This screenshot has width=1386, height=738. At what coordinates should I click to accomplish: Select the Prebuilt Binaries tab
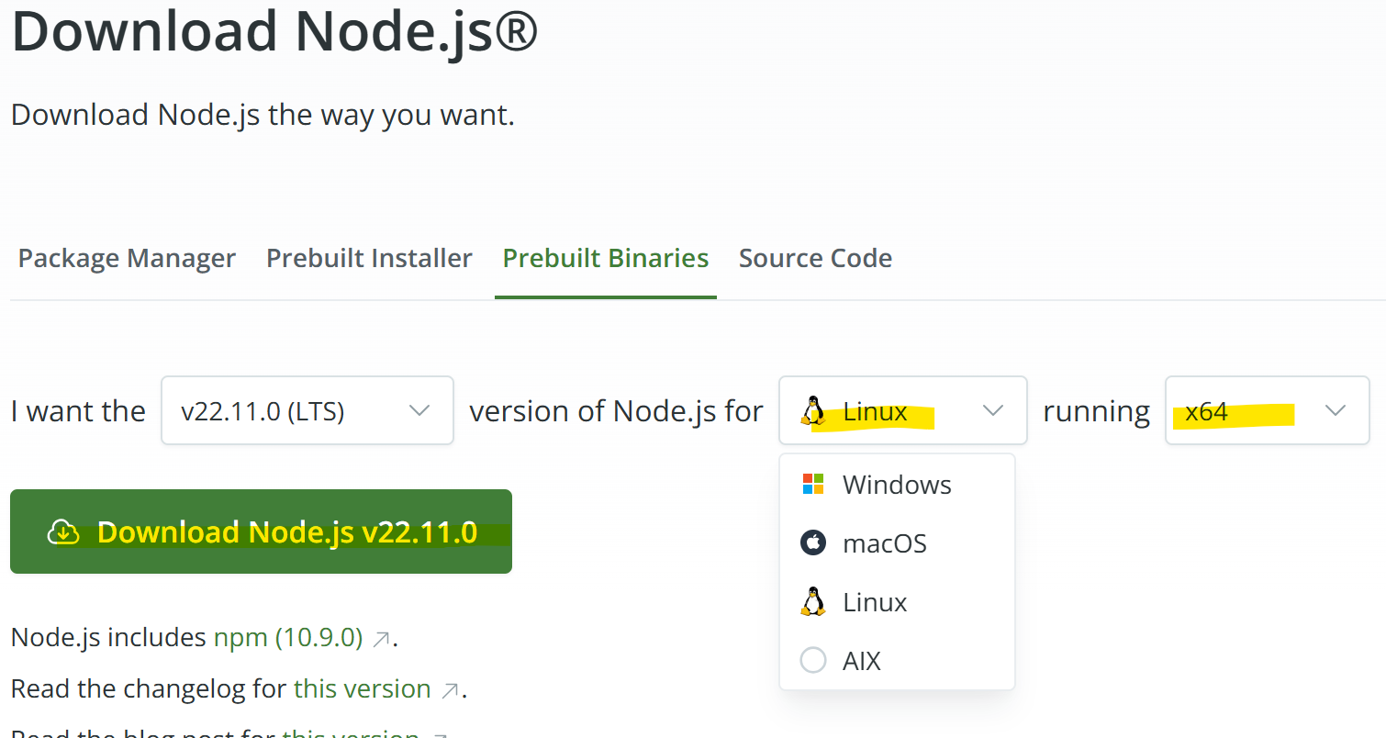click(x=606, y=259)
